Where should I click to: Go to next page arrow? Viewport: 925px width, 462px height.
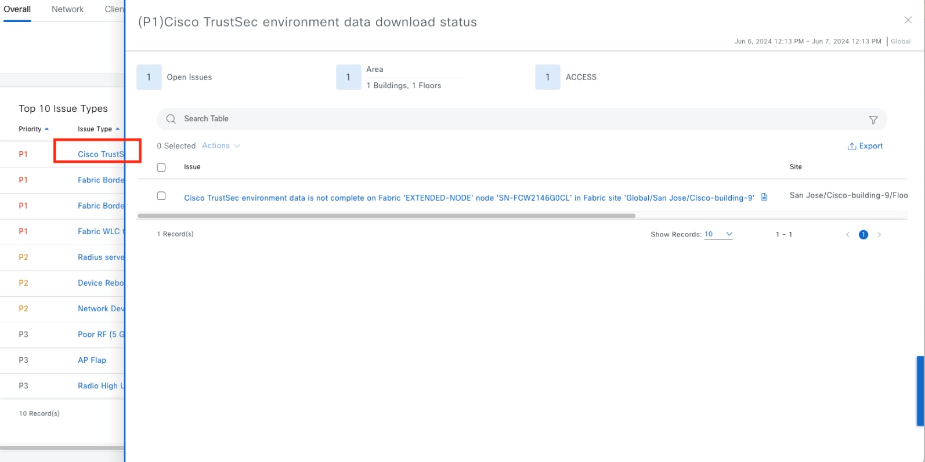click(879, 235)
